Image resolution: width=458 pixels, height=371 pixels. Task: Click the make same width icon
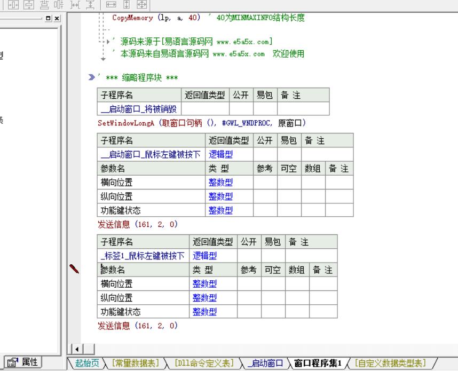[111, 5]
